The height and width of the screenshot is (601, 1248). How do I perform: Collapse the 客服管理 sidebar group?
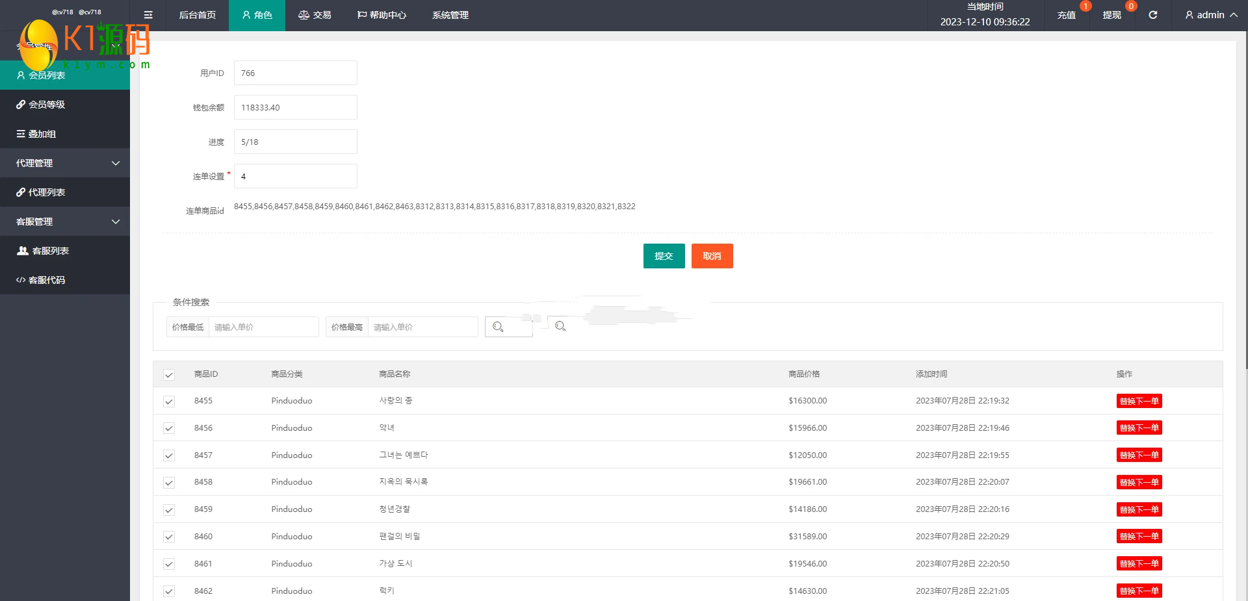65,222
